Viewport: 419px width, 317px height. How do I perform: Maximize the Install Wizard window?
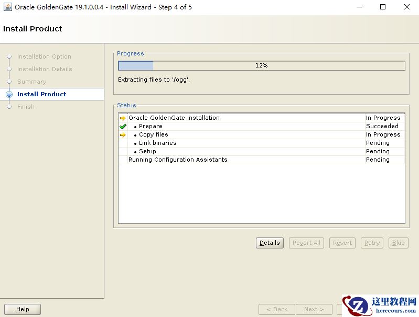coord(383,7)
